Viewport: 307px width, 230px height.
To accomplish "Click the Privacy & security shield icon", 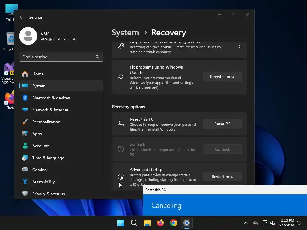I will (x=25, y=193).
